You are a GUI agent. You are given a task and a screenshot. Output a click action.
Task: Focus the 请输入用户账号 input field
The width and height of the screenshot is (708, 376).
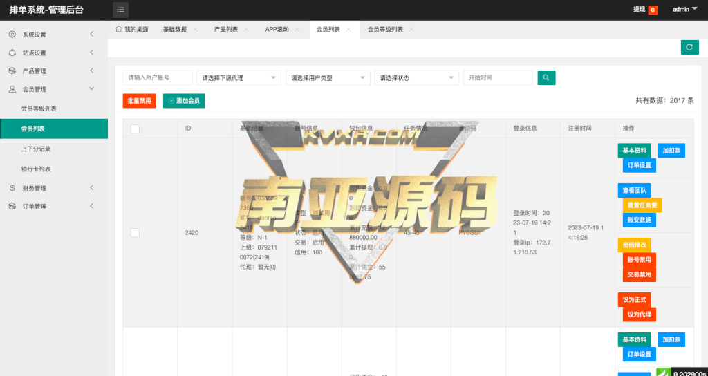coord(158,77)
